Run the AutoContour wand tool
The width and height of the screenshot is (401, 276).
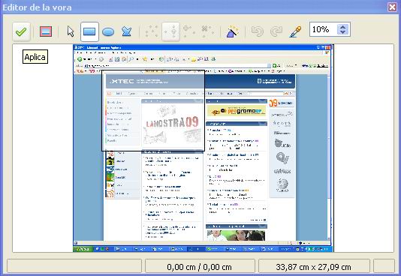tap(233, 31)
